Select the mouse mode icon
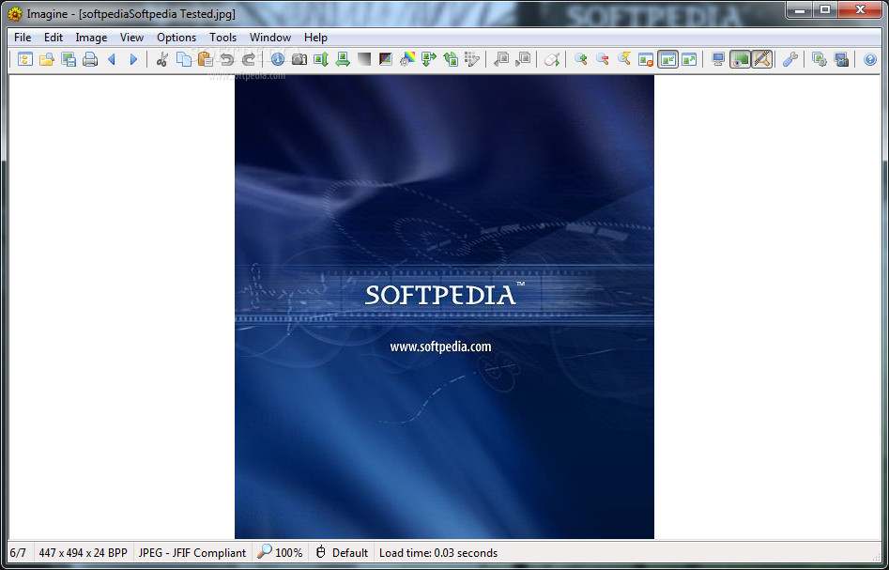Image resolution: width=889 pixels, height=570 pixels. tap(552, 59)
